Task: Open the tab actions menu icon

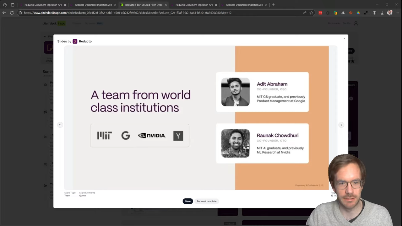Action: tap(13, 5)
